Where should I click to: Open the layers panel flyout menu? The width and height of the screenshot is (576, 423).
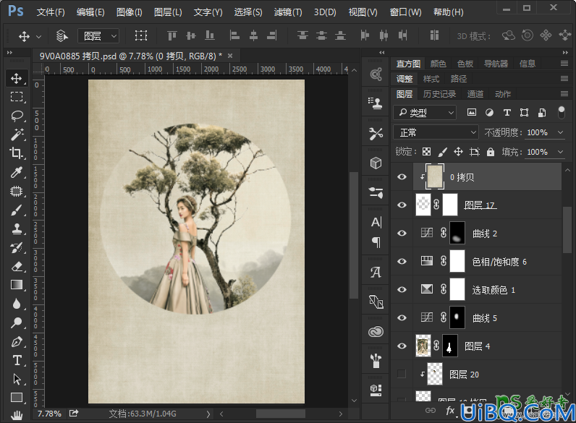tap(564, 94)
